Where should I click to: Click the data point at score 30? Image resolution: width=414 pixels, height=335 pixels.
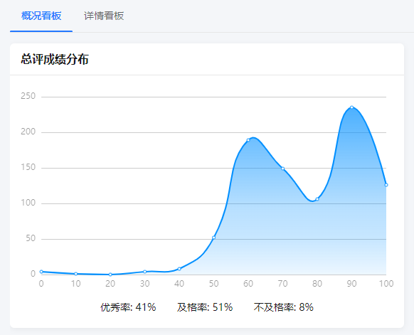point(144,272)
